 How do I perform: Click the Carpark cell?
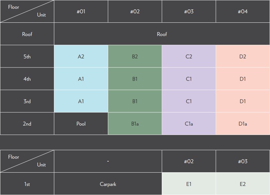108,184
